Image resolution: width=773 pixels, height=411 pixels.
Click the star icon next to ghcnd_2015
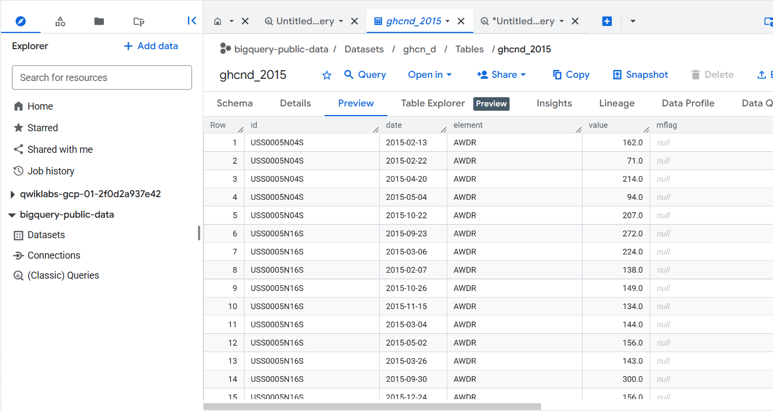pos(327,75)
